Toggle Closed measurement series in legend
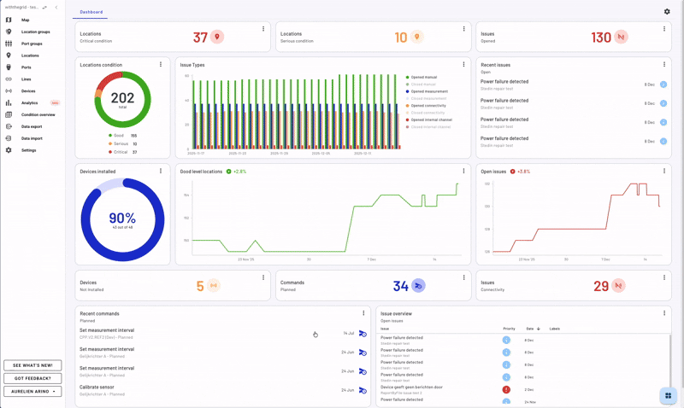 pos(427,98)
